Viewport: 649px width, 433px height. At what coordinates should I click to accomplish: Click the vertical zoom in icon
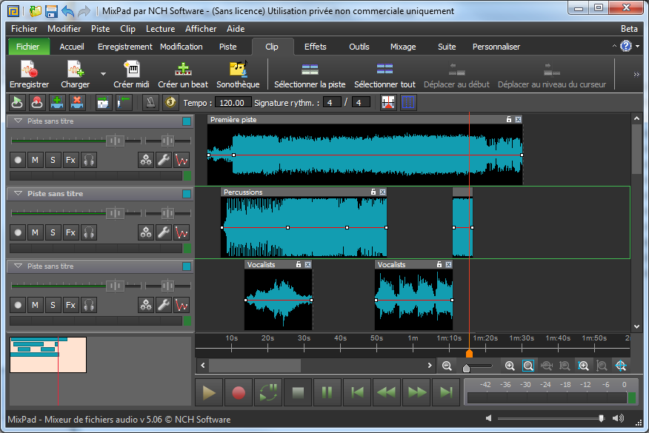point(584,366)
